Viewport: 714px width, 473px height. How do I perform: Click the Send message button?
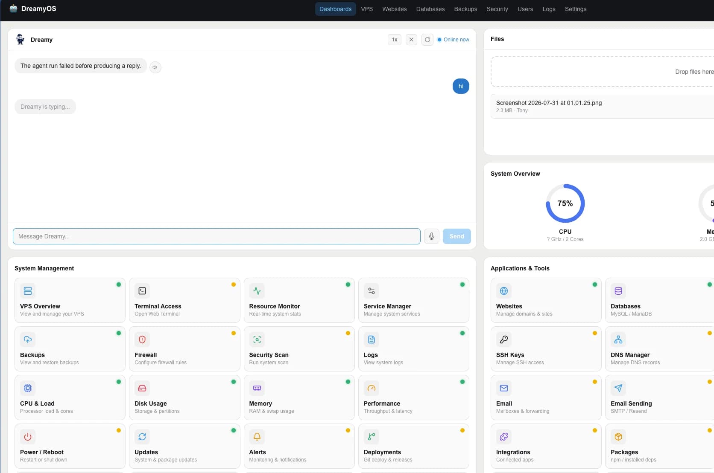pyautogui.click(x=457, y=236)
